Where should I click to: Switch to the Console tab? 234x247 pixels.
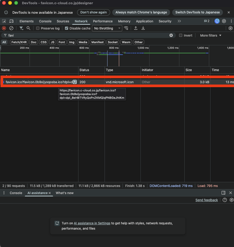tap(45, 21)
